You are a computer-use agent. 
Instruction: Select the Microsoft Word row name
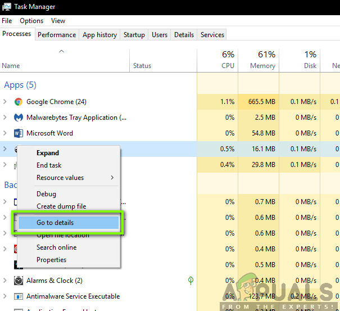point(49,133)
